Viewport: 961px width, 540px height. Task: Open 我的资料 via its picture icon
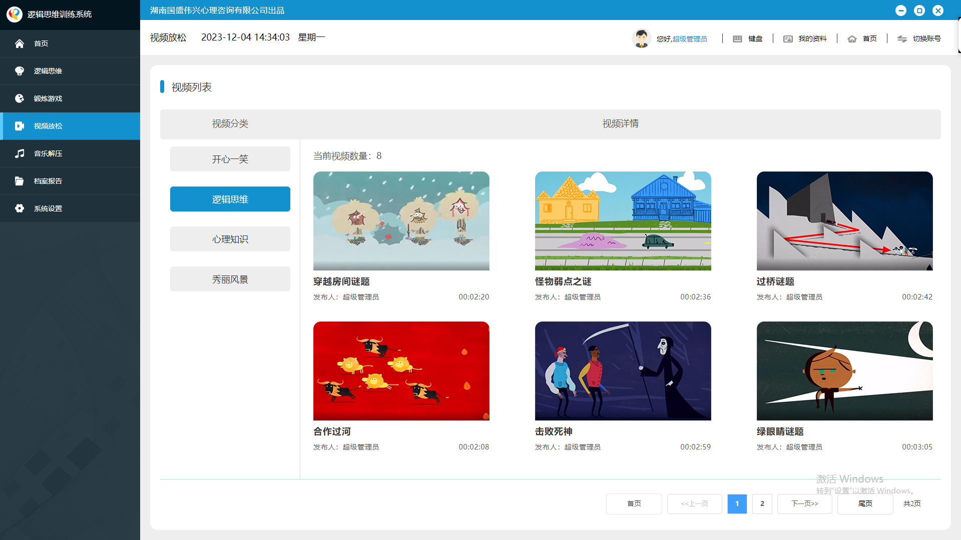[788, 38]
